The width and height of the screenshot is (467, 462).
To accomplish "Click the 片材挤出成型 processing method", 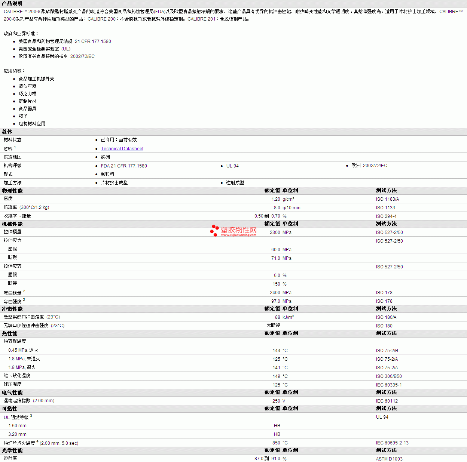I will pos(114,183).
